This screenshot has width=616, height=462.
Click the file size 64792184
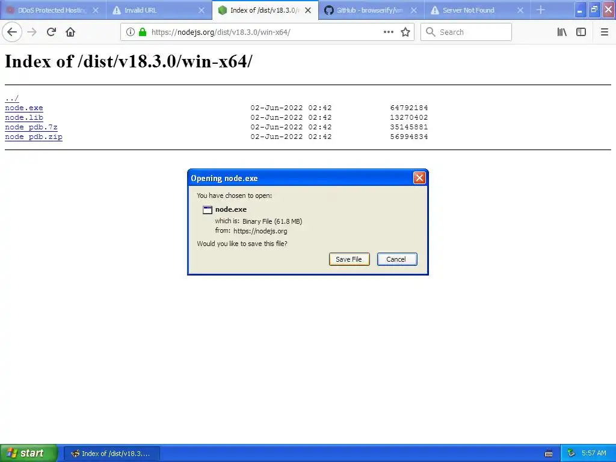(409, 108)
